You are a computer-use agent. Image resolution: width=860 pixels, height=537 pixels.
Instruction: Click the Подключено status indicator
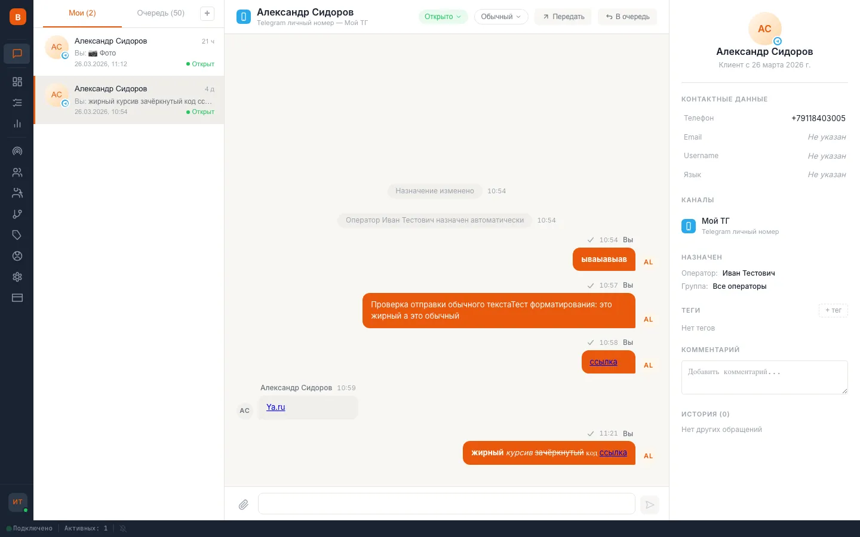coord(29,529)
